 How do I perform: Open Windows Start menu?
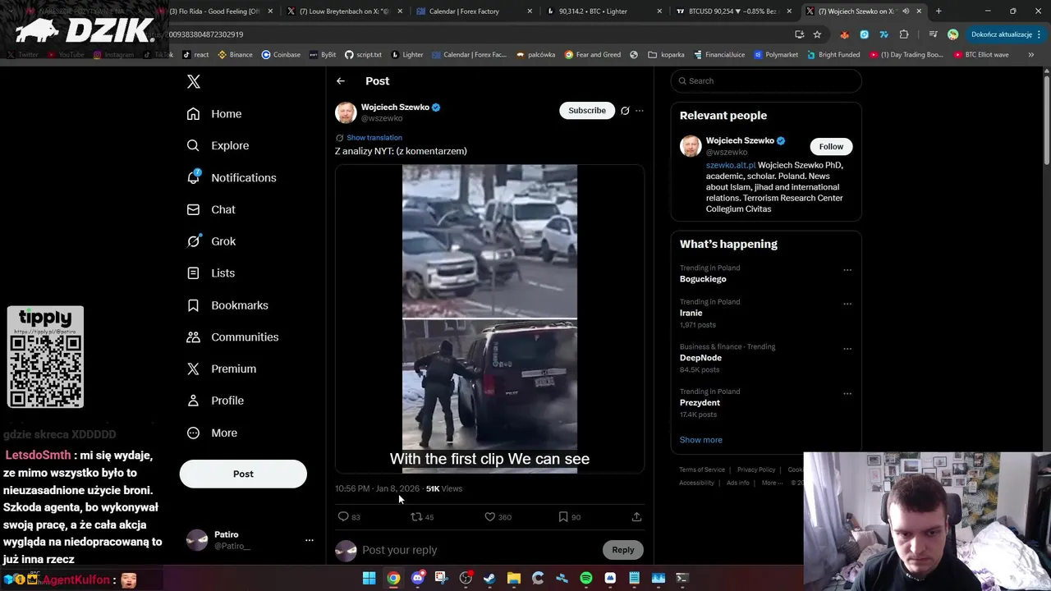click(x=369, y=579)
